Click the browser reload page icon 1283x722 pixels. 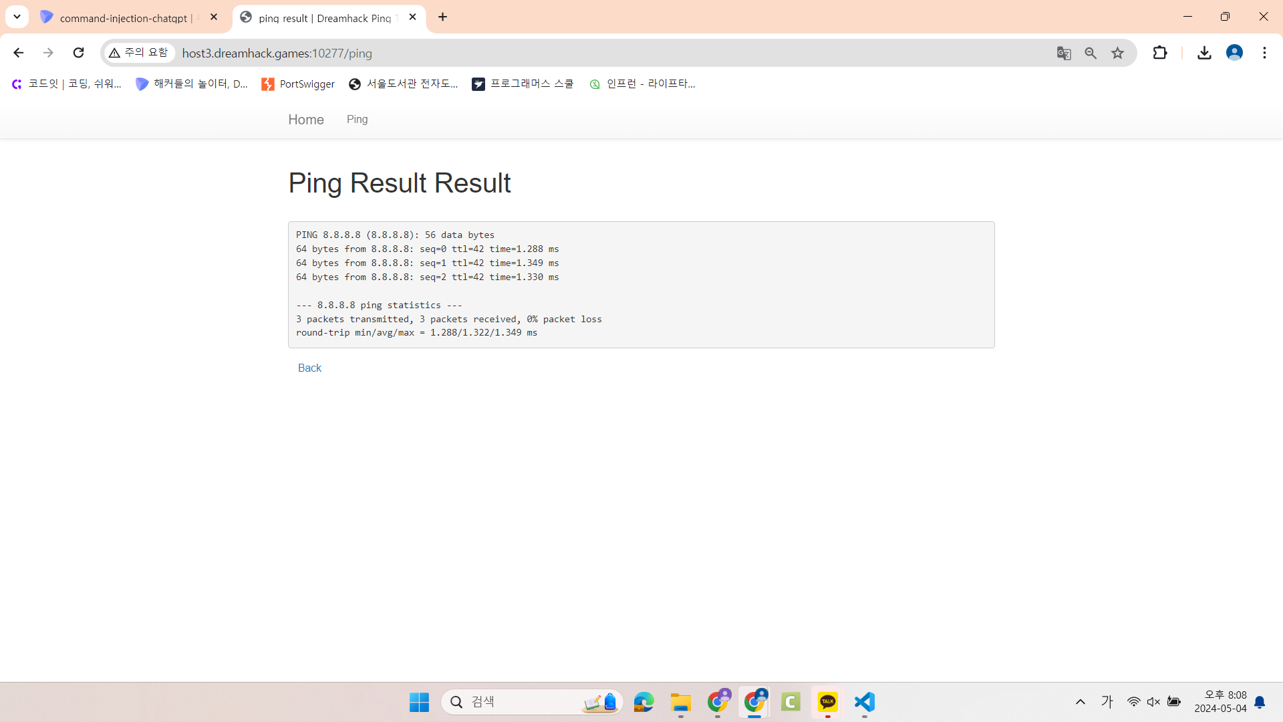(78, 53)
